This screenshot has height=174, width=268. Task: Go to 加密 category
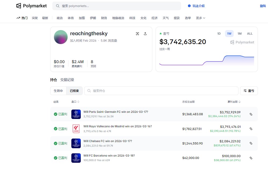point(82,18)
